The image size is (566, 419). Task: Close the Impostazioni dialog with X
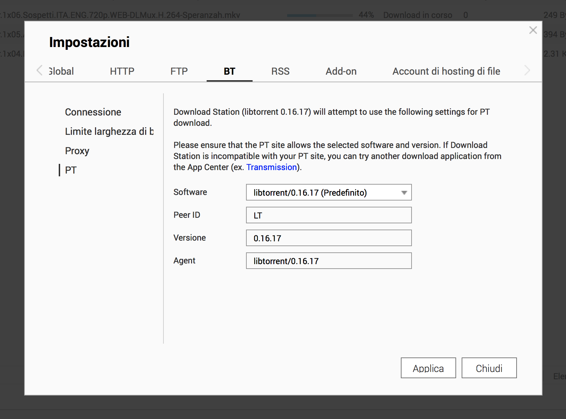pyautogui.click(x=533, y=30)
